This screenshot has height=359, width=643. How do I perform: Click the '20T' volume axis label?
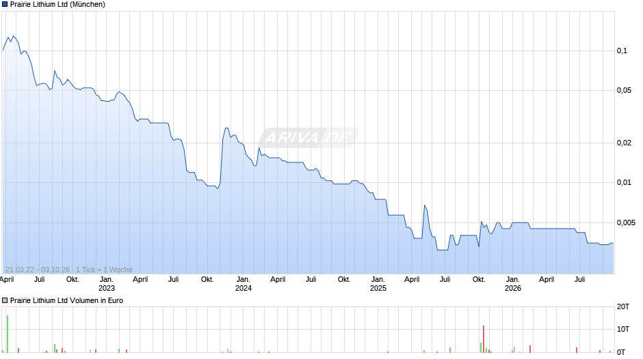(x=623, y=306)
